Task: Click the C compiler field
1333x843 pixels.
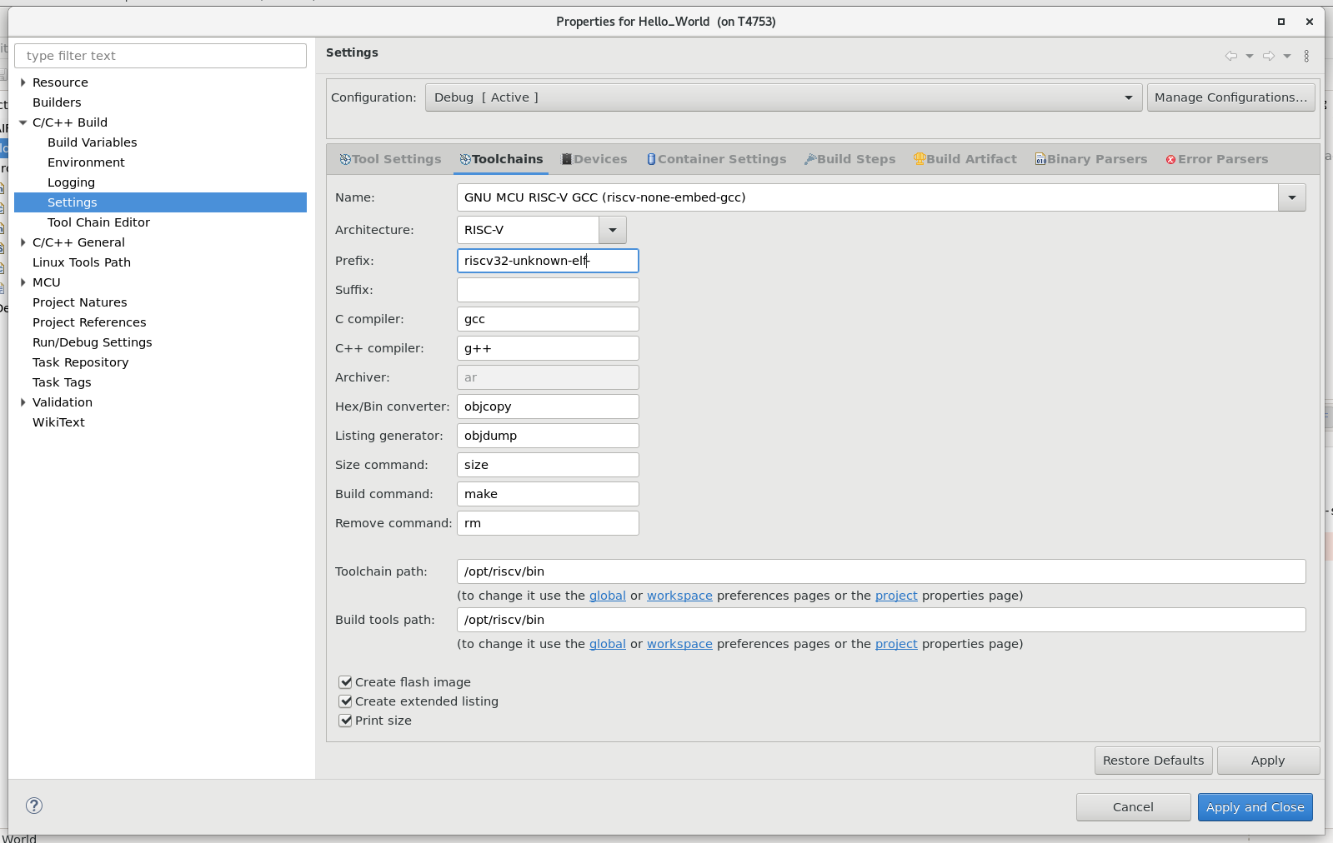Action: pyautogui.click(x=548, y=319)
